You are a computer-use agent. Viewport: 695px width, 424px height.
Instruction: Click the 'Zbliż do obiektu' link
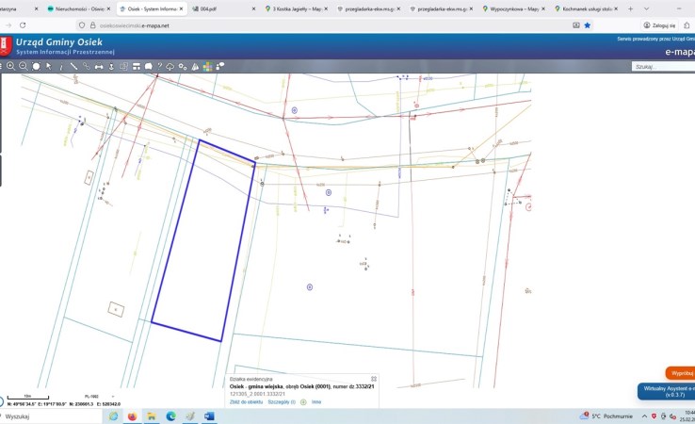(x=245, y=401)
